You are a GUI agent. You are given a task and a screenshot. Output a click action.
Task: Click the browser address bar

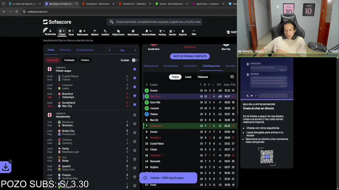coord(127,12)
